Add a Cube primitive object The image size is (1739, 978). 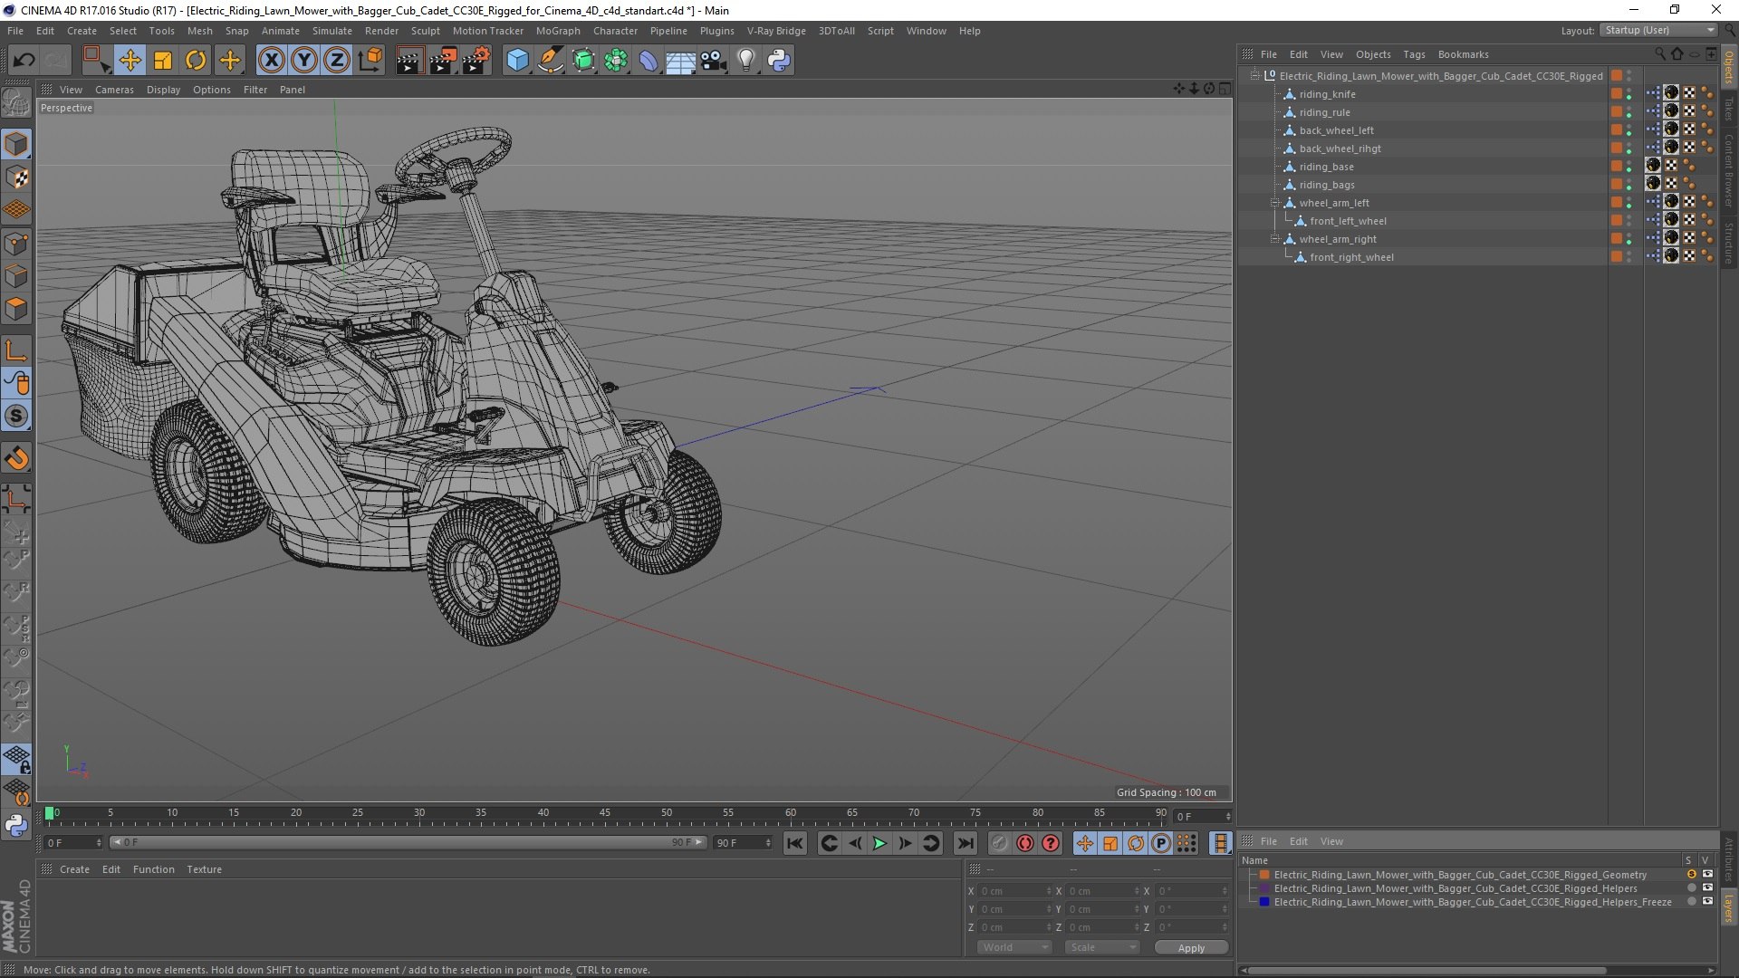[517, 61]
